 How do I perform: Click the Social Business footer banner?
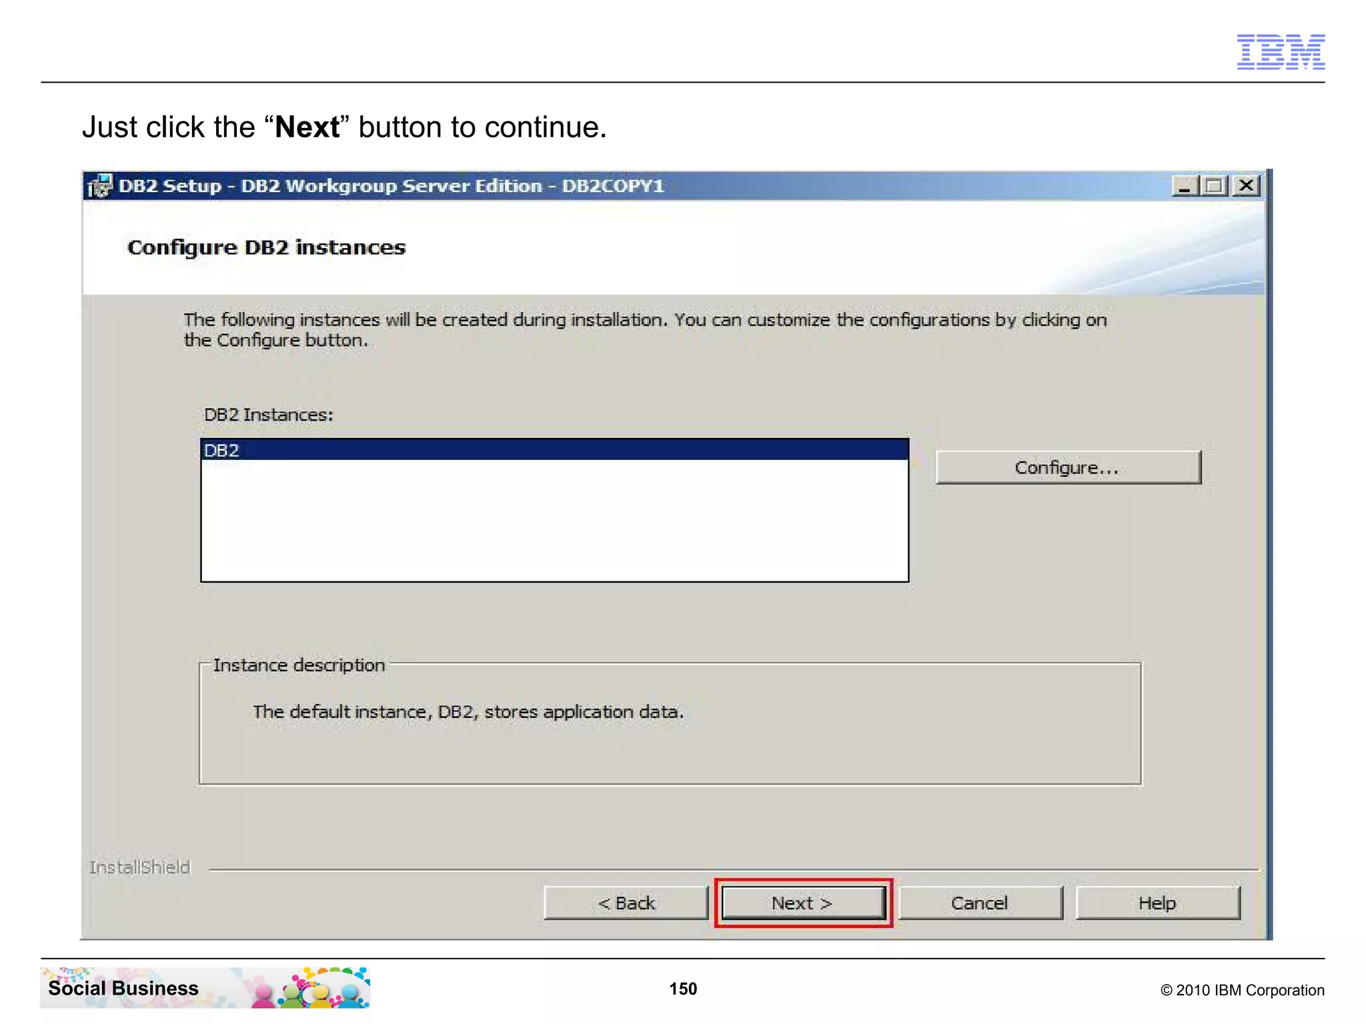click(x=205, y=987)
